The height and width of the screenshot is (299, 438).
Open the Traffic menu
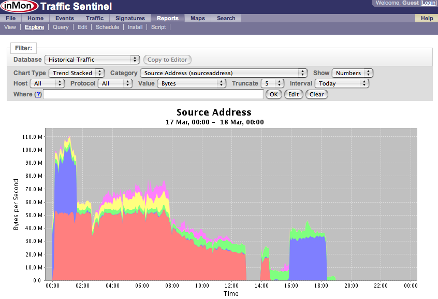94,18
